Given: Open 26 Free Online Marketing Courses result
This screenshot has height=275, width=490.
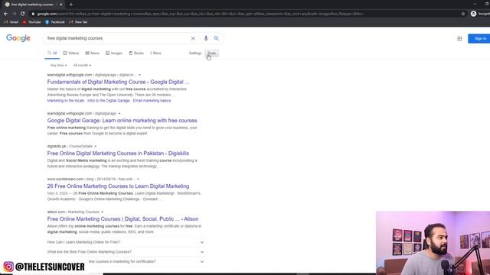Looking at the screenshot, I should point(118,186).
